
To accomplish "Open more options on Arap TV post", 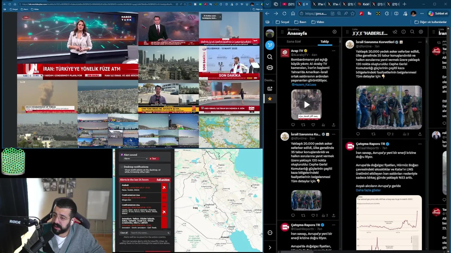I will pyautogui.click(x=333, y=51).
